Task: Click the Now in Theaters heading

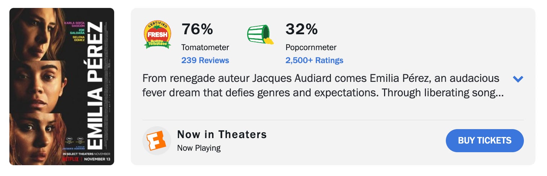Action: [x=222, y=135]
